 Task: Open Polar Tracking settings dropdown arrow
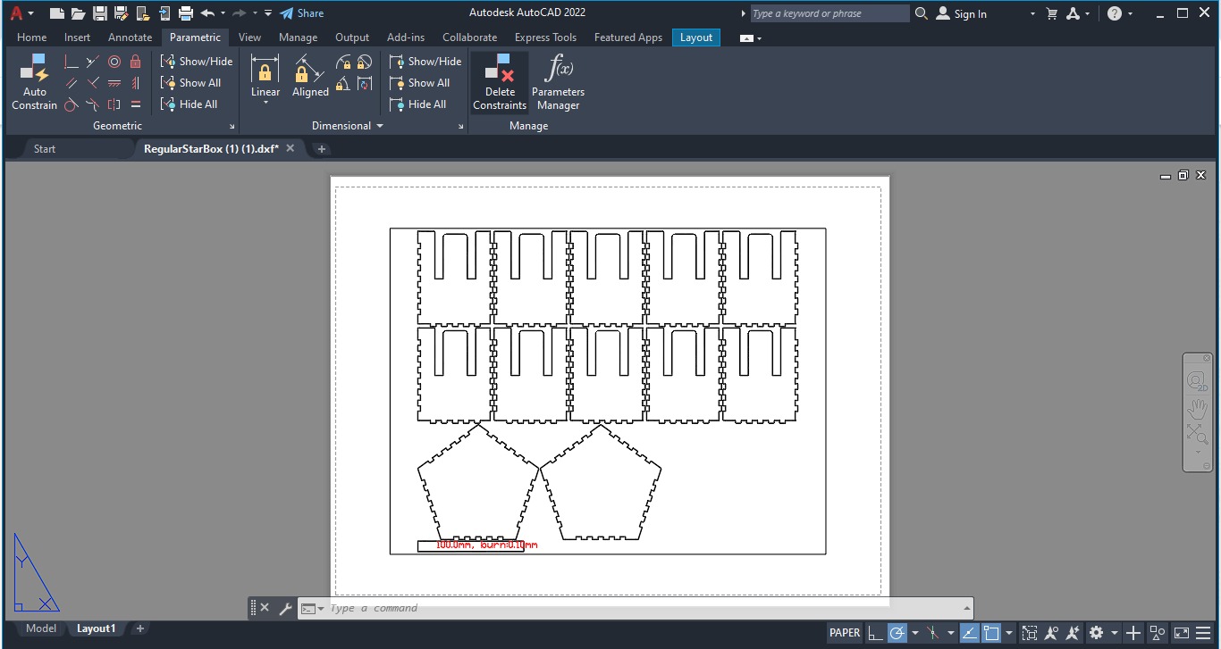(x=915, y=633)
